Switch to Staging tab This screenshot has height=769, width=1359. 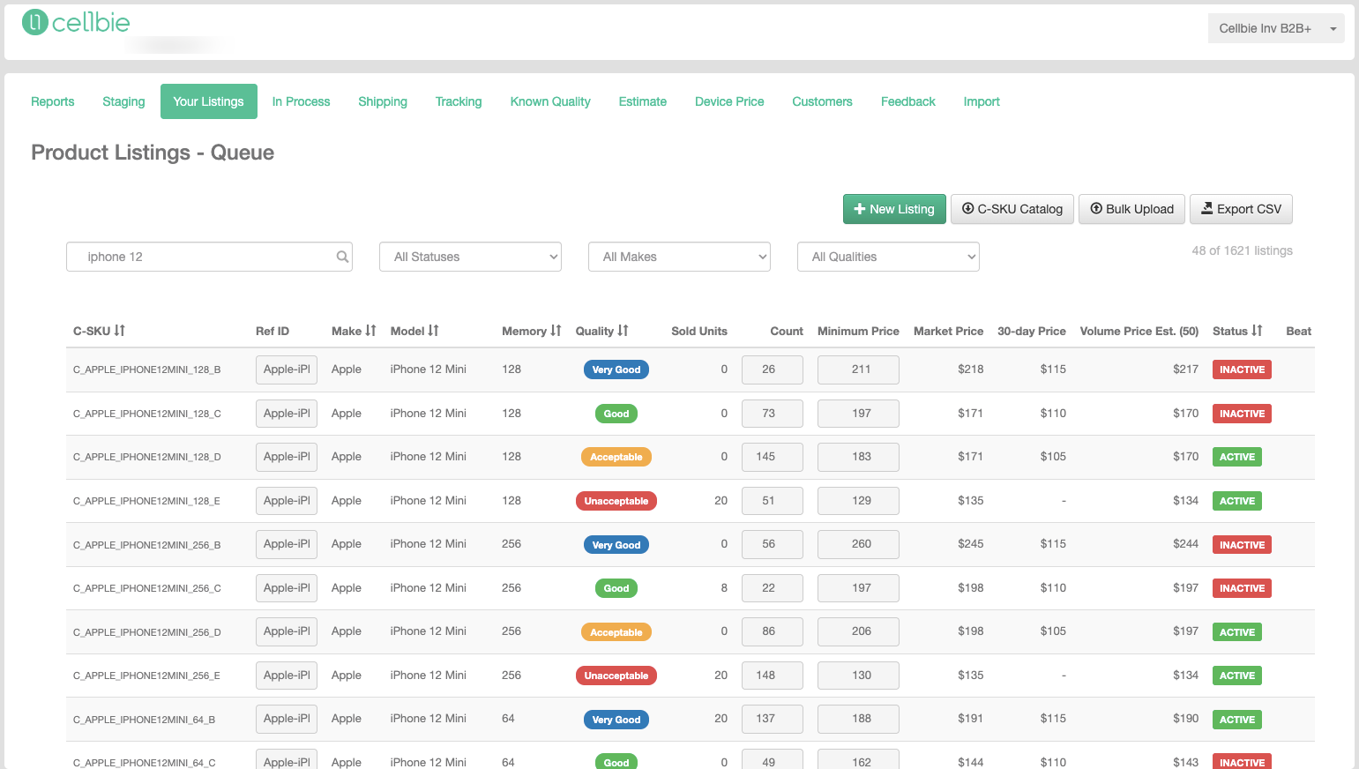[123, 101]
